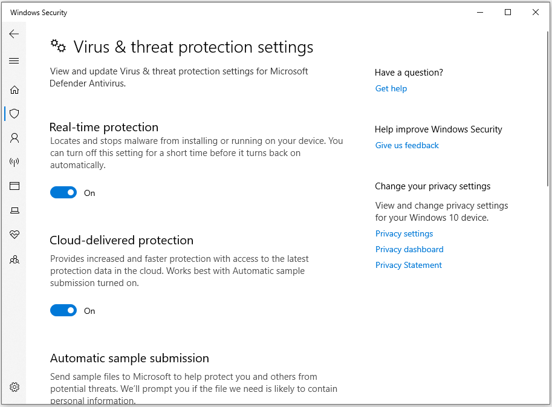Select the Virus & threat protection shield icon
This screenshot has height=407, width=552.
click(14, 113)
